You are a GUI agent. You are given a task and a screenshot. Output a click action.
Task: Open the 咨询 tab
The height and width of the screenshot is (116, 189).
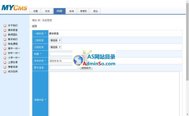coord(71,11)
